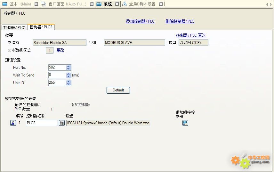Open the 基本 1(Main) screen tab
Viewport: 274px width, 172px height.
[20, 4]
